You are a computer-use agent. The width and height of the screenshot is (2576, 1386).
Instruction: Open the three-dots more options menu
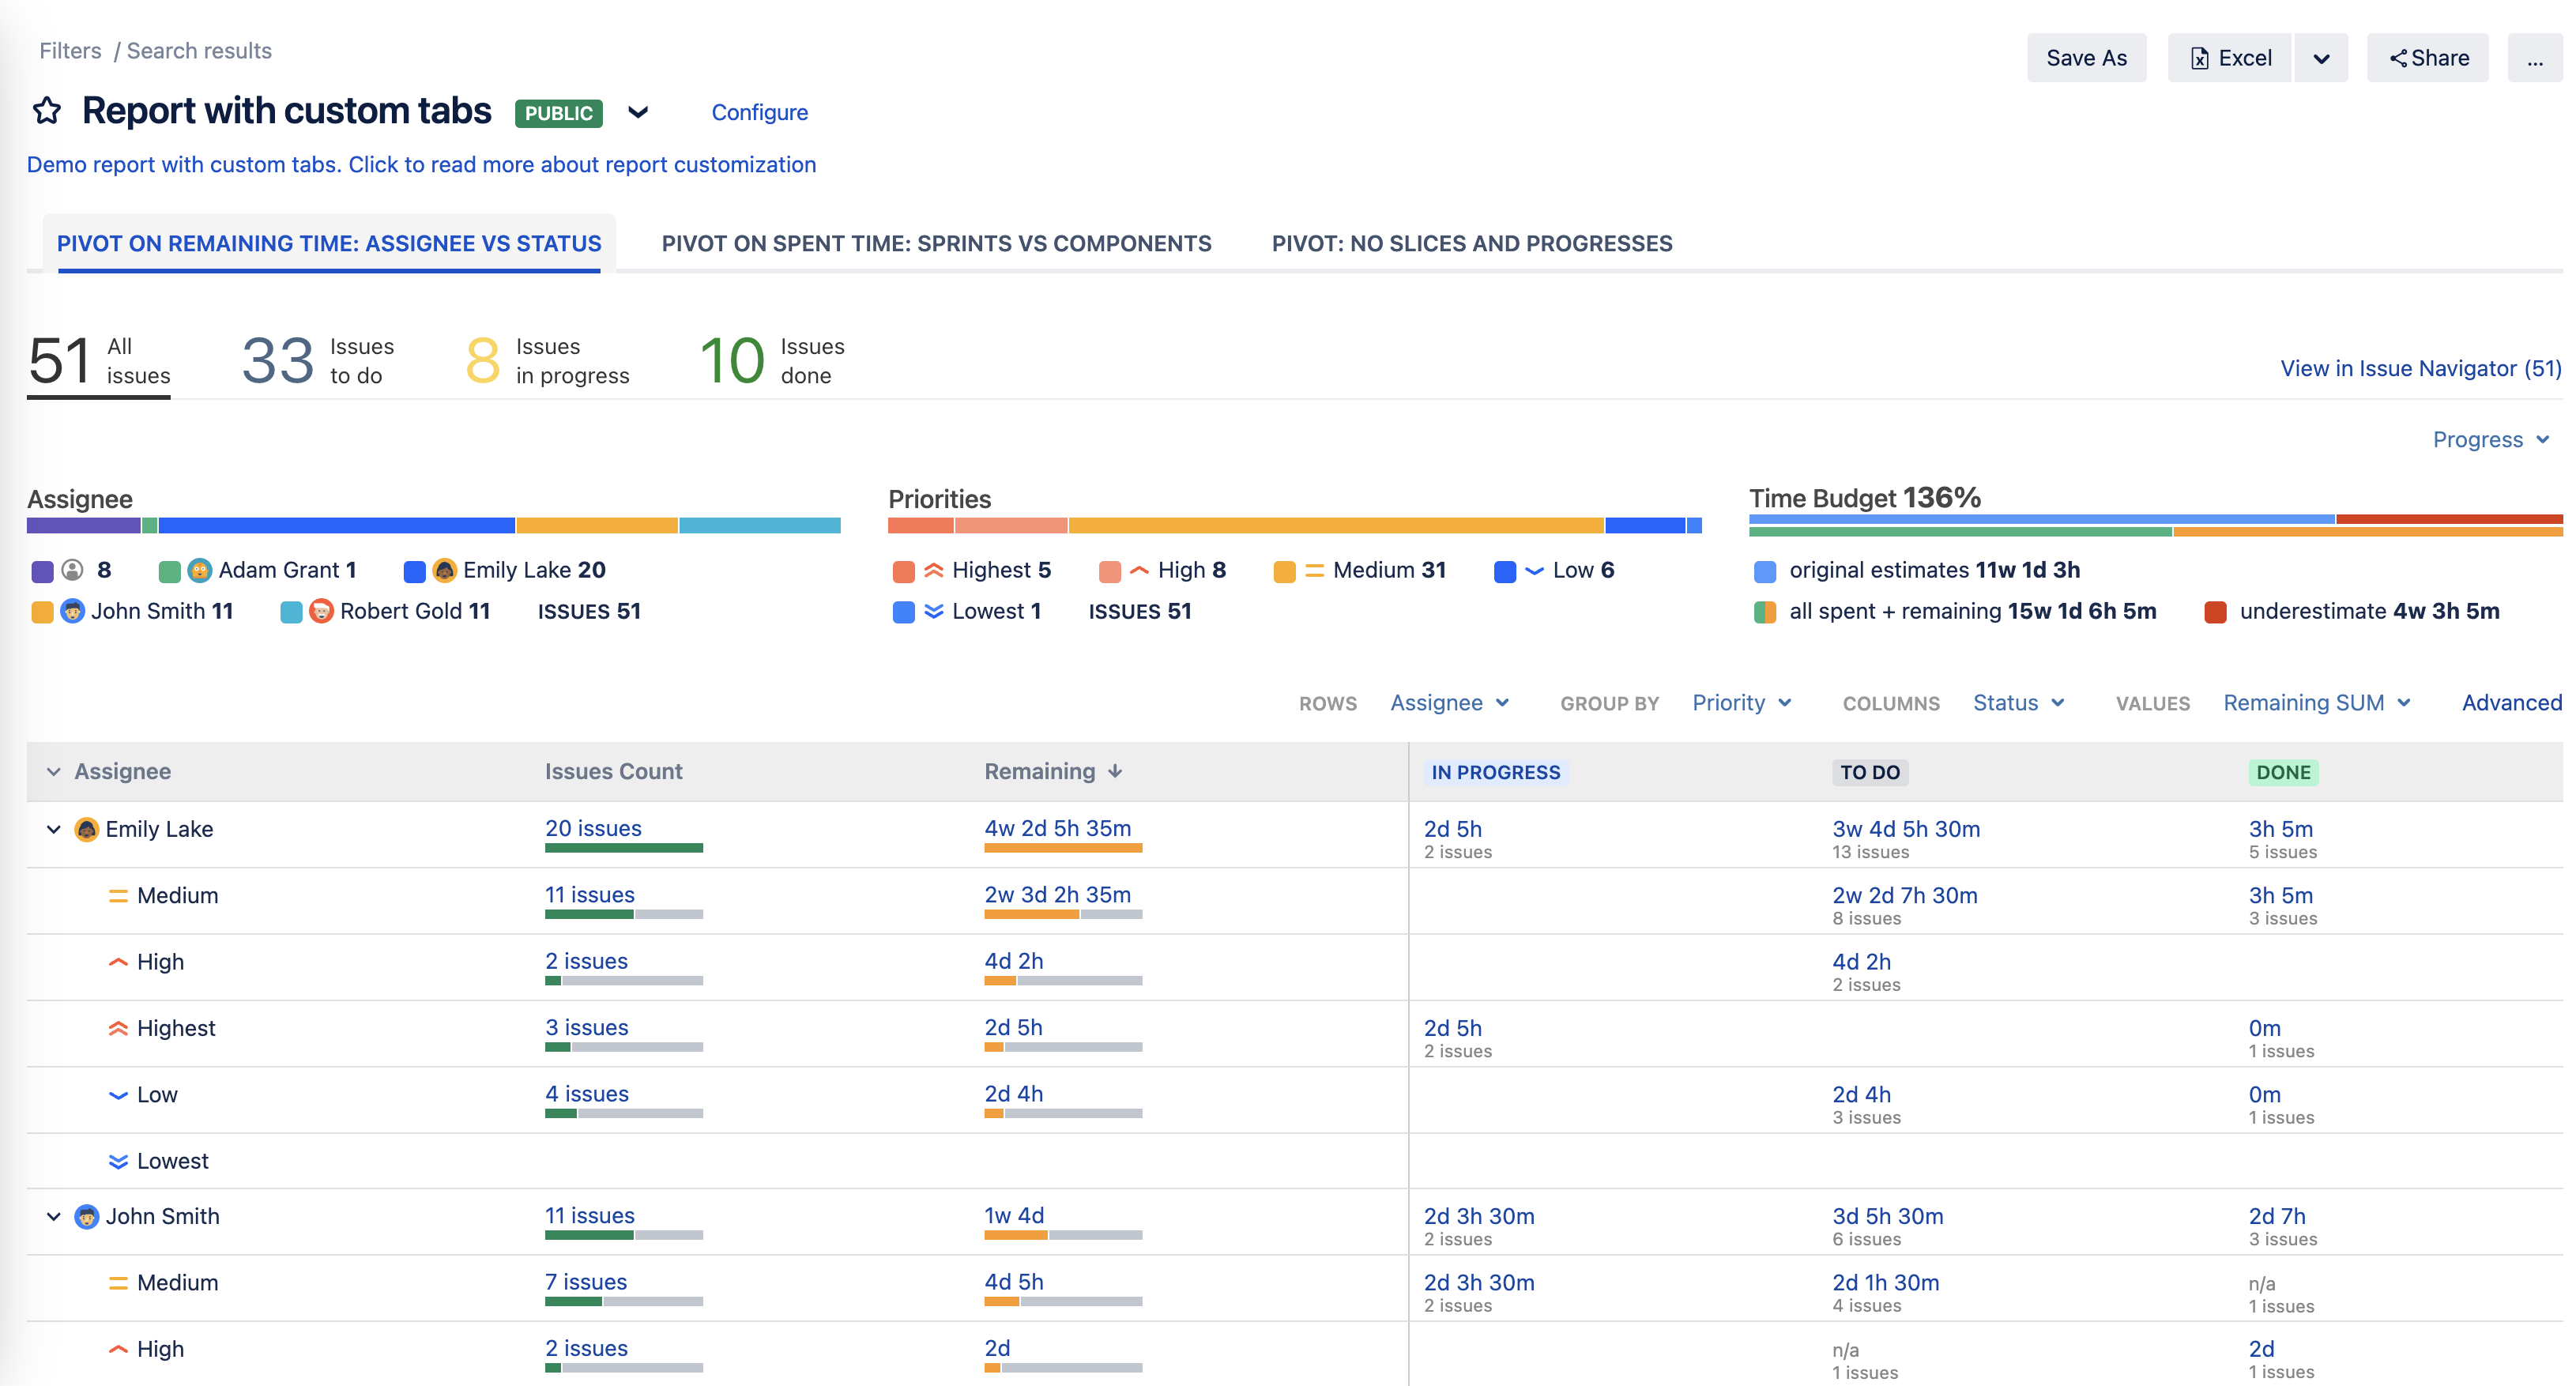coord(2534,59)
